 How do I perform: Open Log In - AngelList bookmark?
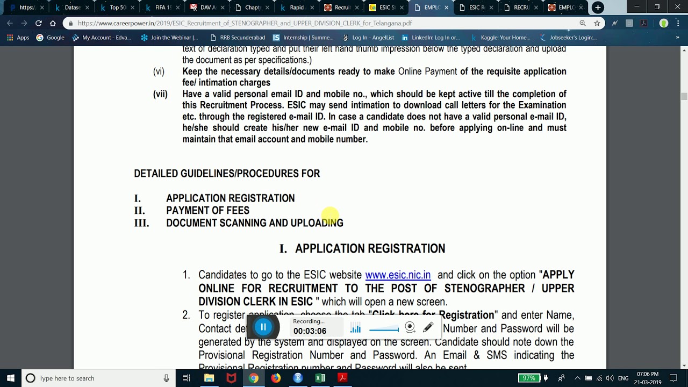368,38
